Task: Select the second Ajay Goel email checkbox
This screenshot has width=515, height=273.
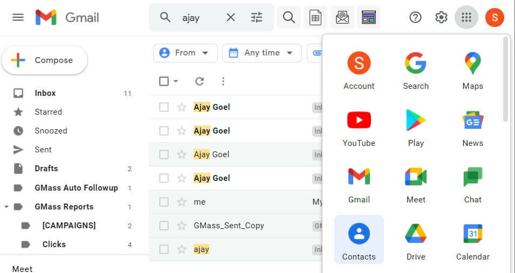Action: coord(164,131)
